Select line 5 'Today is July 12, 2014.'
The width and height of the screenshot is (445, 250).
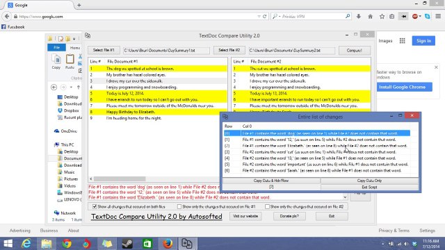(x=158, y=93)
